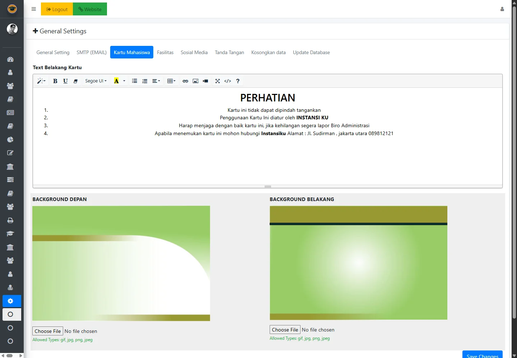The image size is (517, 358).
Task: Switch editor to code view
Action: click(228, 81)
